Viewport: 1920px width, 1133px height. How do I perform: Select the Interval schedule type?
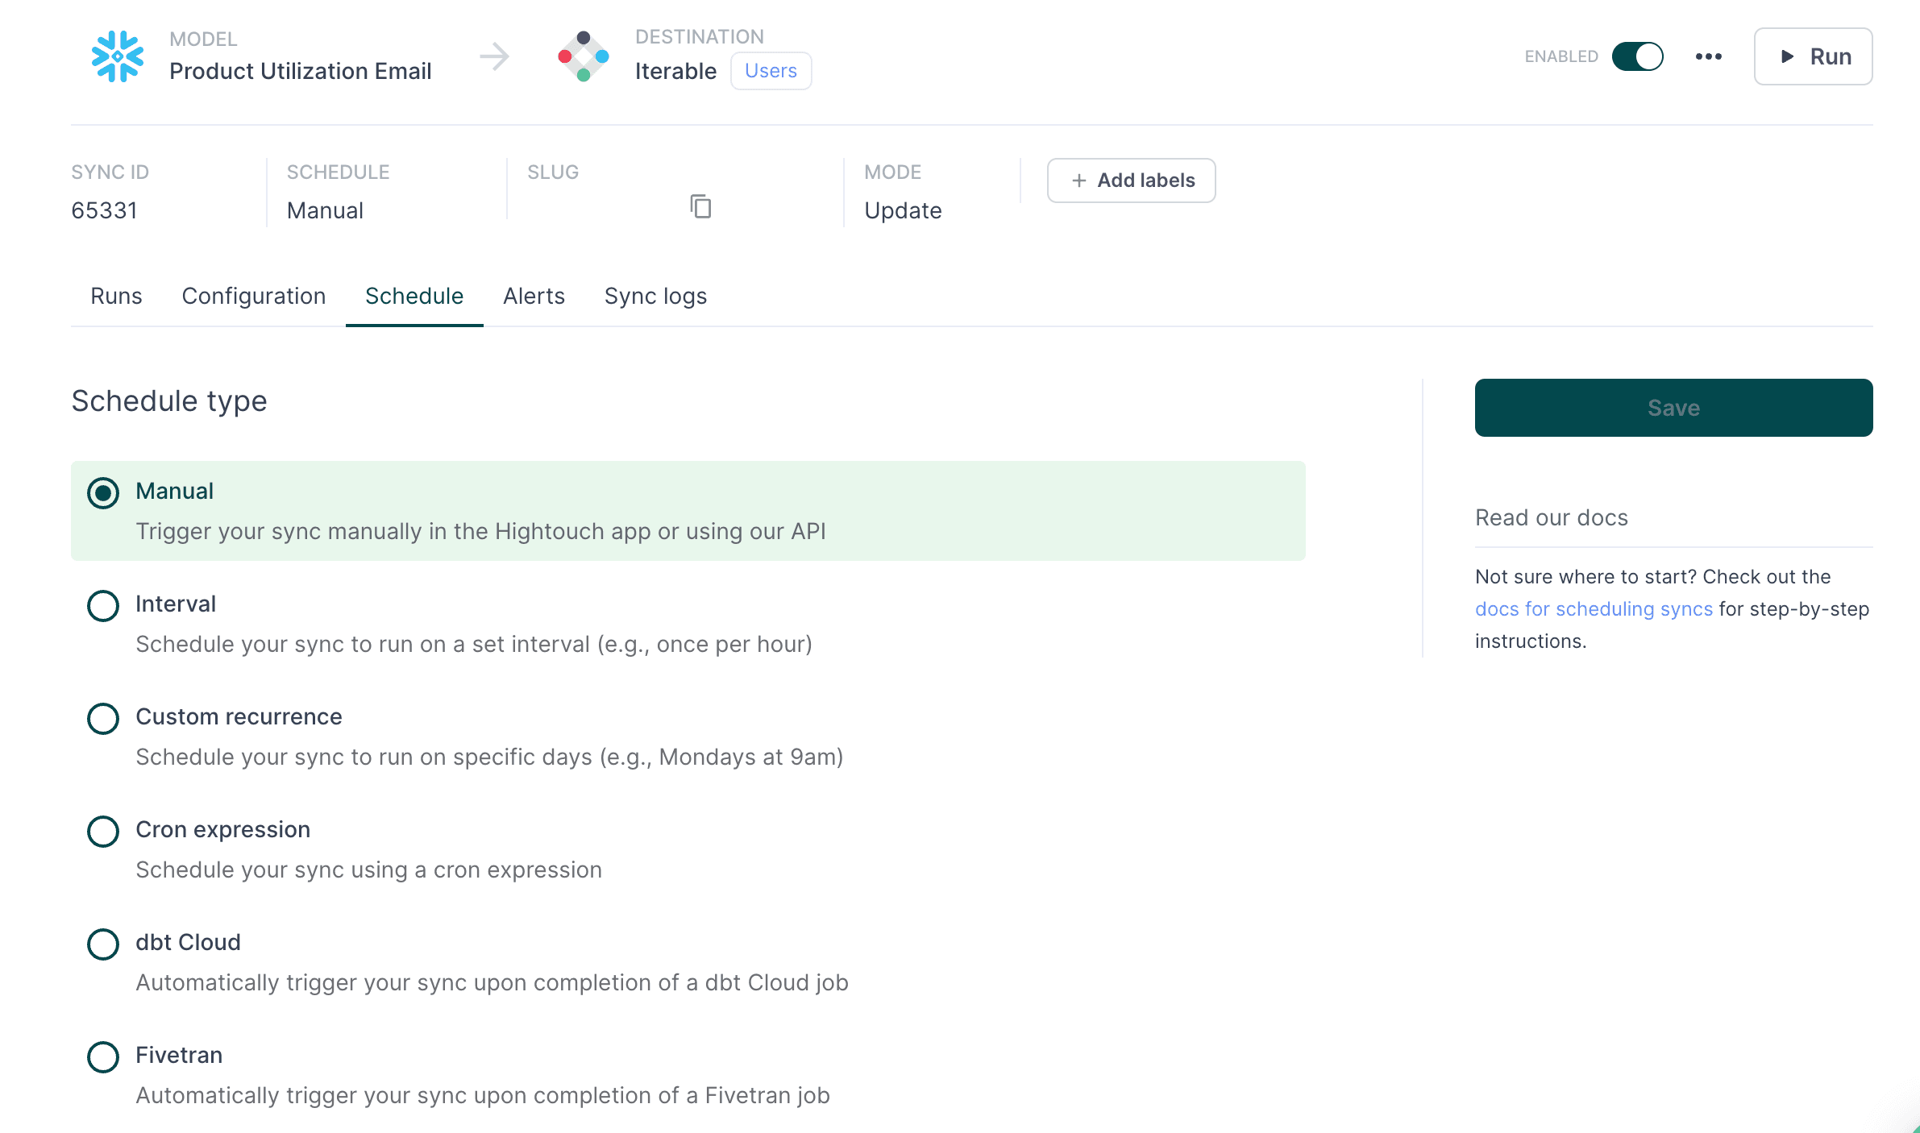click(x=103, y=605)
